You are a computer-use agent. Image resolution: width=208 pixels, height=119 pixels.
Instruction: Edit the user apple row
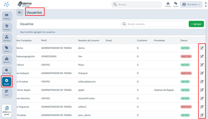coord(202,90)
